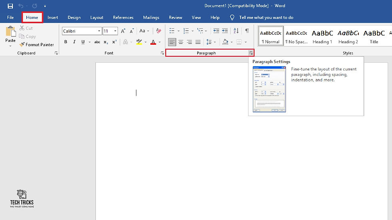Image resolution: width=392 pixels, height=220 pixels.
Task: Apply the Normal style
Action: pyautogui.click(x=270, y=36)
